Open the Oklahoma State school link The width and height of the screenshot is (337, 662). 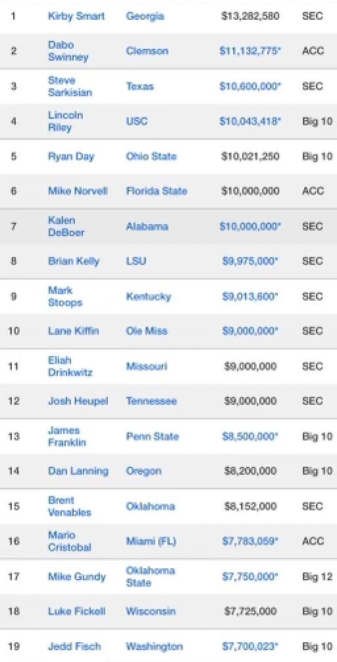[150, 577]
